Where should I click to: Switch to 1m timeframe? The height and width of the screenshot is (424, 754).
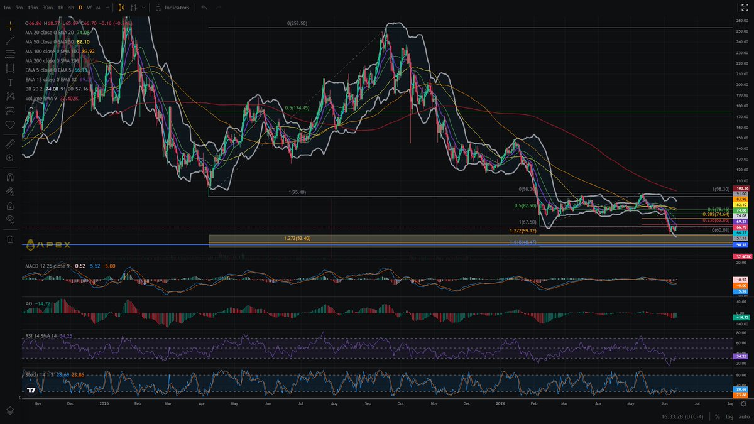8,8
